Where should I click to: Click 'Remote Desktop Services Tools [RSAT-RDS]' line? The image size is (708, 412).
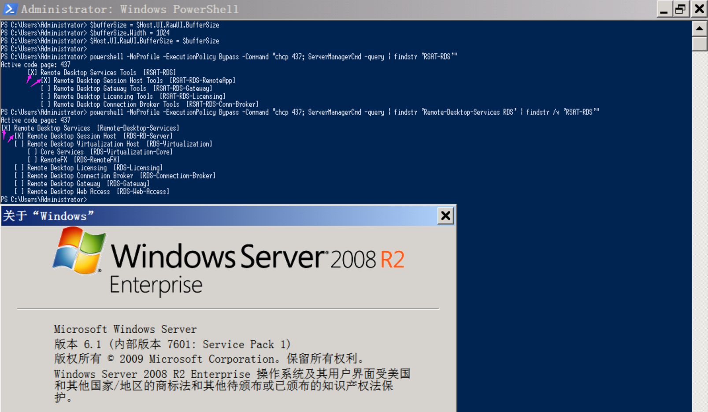101,72
